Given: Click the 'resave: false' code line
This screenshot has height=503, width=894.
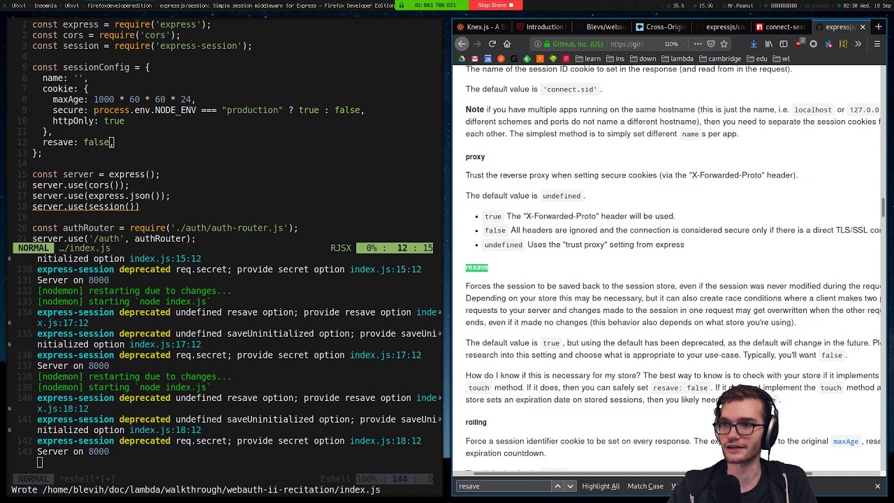Looking at the screenshot, I should (x=78, y=143).
